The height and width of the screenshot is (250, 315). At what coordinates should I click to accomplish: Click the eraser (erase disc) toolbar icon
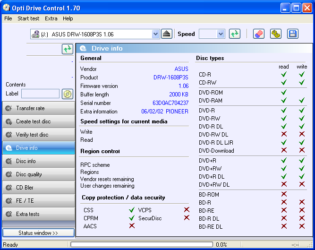tap(258, 34)
